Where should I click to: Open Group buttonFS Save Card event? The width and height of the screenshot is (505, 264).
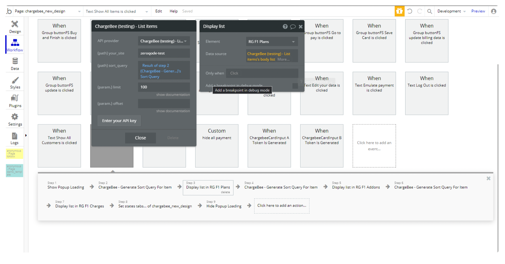[x=374, y=41]
